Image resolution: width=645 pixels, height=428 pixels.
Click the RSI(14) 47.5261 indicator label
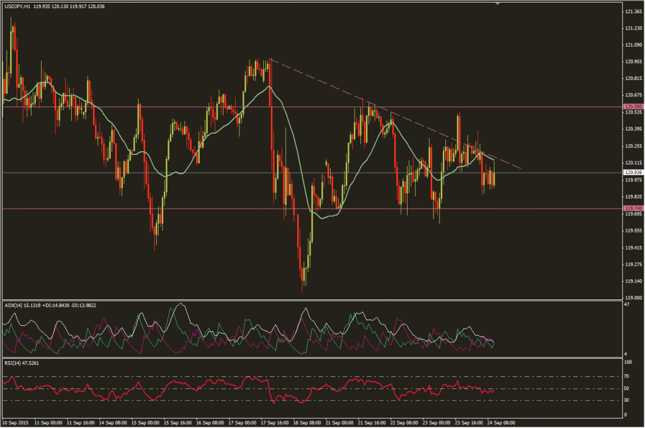click(x=21, y=363)
